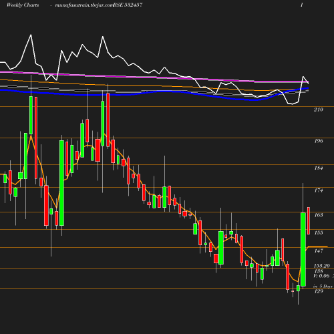Image resolution: width=334 pixels, height=334 pixels.
Task: Click the 'in 5 Days' label
Action: tap(323, 287)
